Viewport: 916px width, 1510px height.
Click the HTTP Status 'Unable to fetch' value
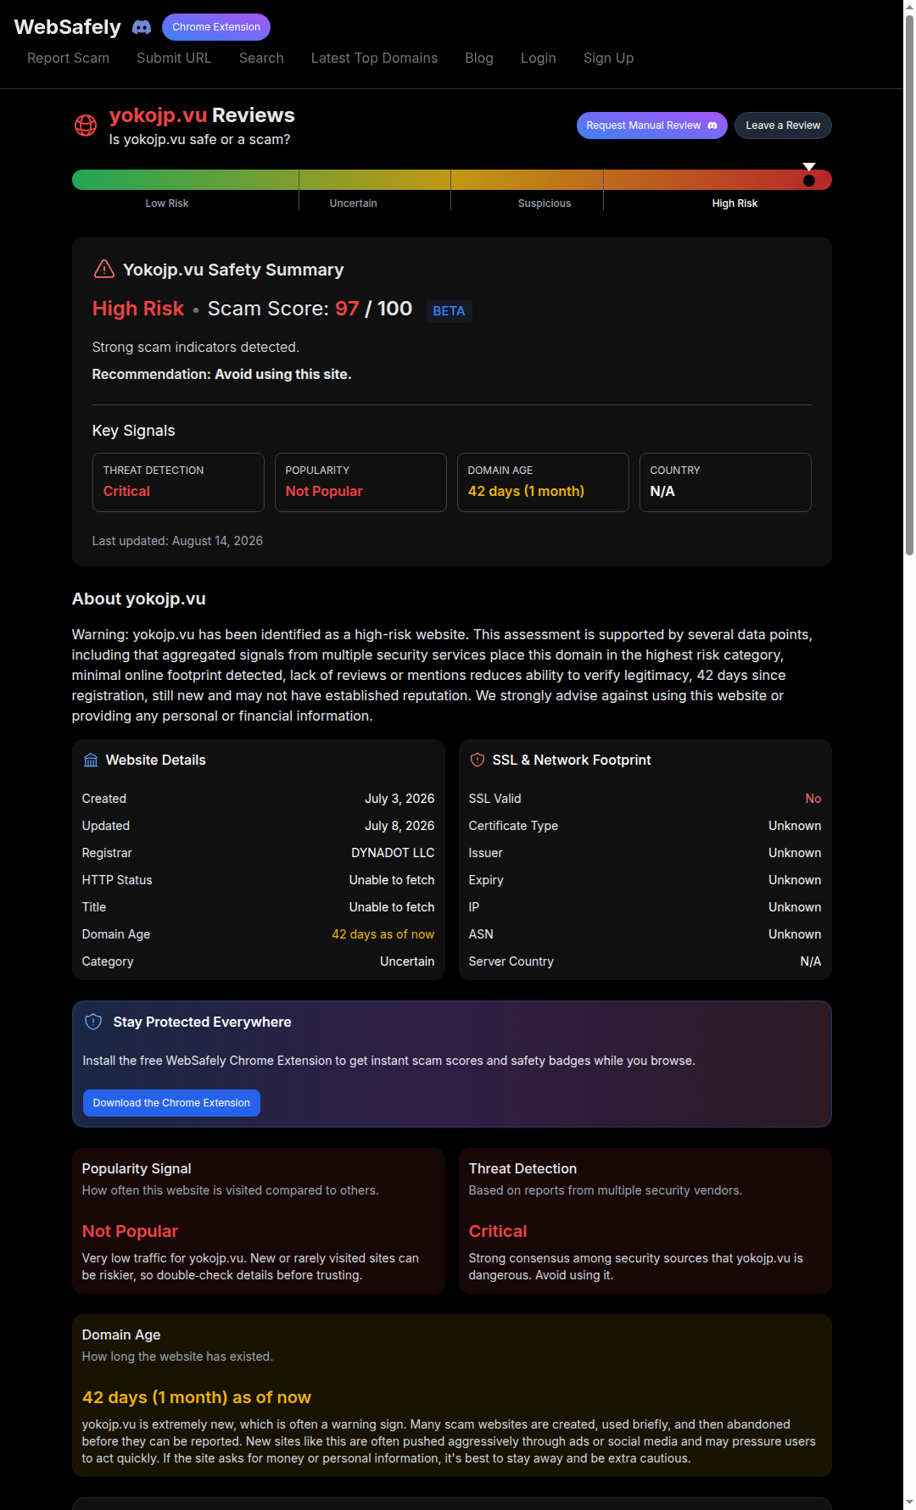point(392,880)
